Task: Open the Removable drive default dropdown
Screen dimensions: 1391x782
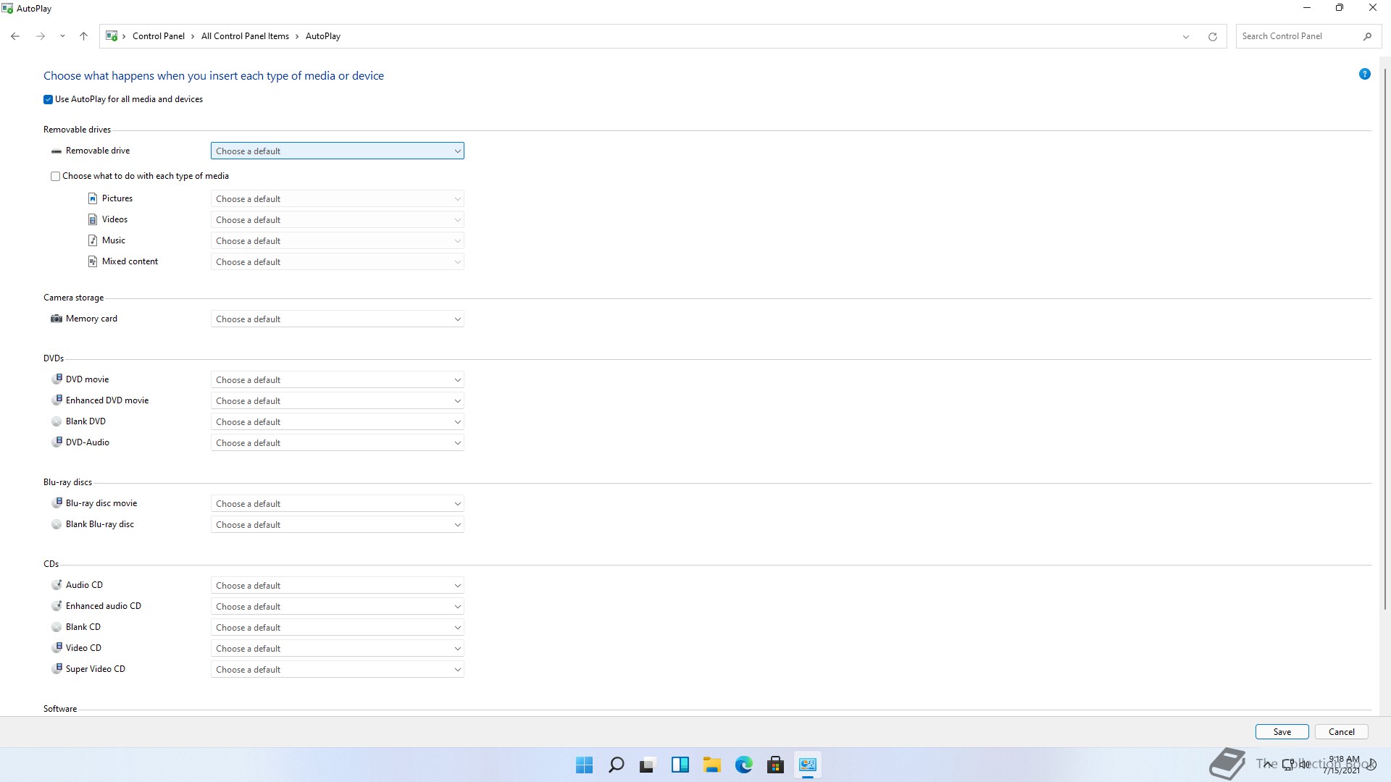Action: point(337,151)
